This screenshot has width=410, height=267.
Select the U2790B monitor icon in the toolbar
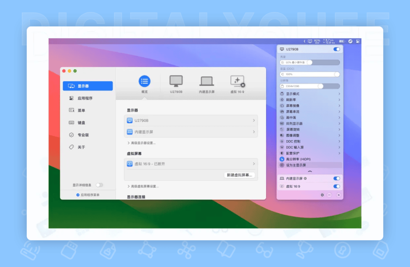(176, 81)
